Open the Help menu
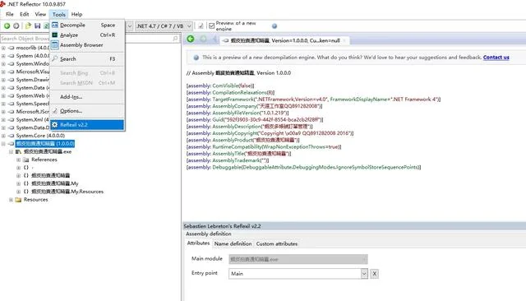Image resolution: width=526 pixels, height=301 pixels. coord(76,14)
